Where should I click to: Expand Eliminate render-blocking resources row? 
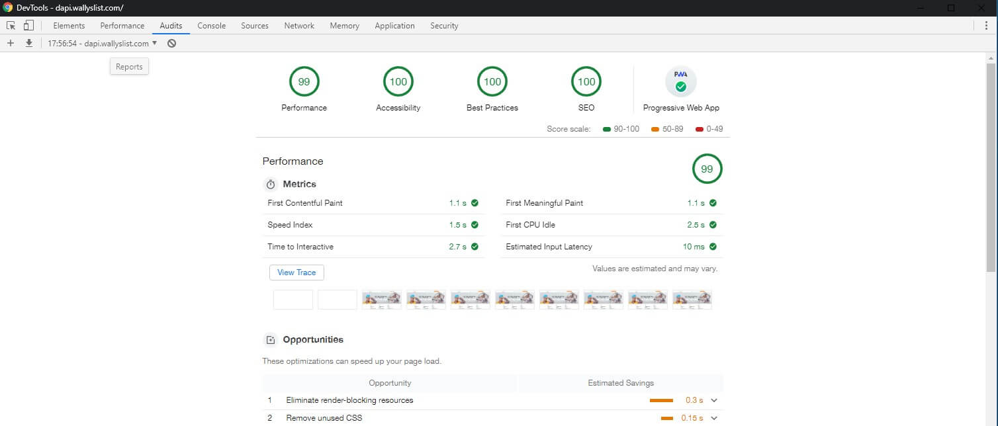[x=714, y=400]
